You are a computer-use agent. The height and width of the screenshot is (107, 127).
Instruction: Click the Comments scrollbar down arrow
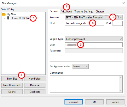click(120, 90)
